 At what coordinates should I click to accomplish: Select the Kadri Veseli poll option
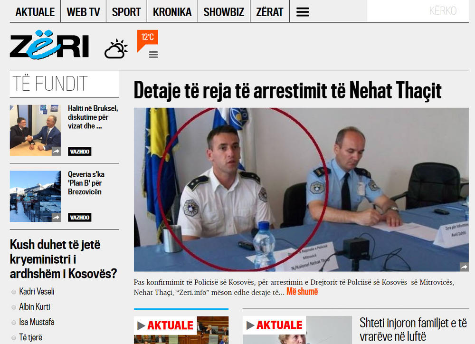[x=14, y=292]
